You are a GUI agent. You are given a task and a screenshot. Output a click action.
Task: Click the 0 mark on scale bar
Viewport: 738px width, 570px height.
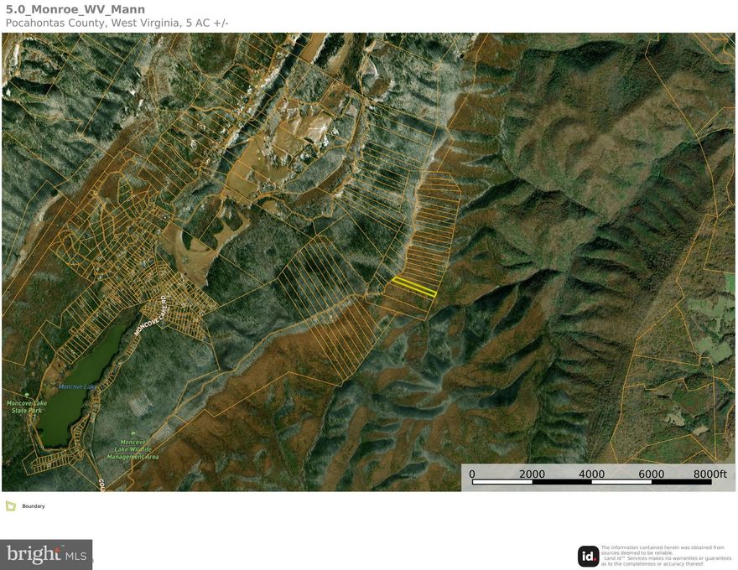click(x=472, y=474)
